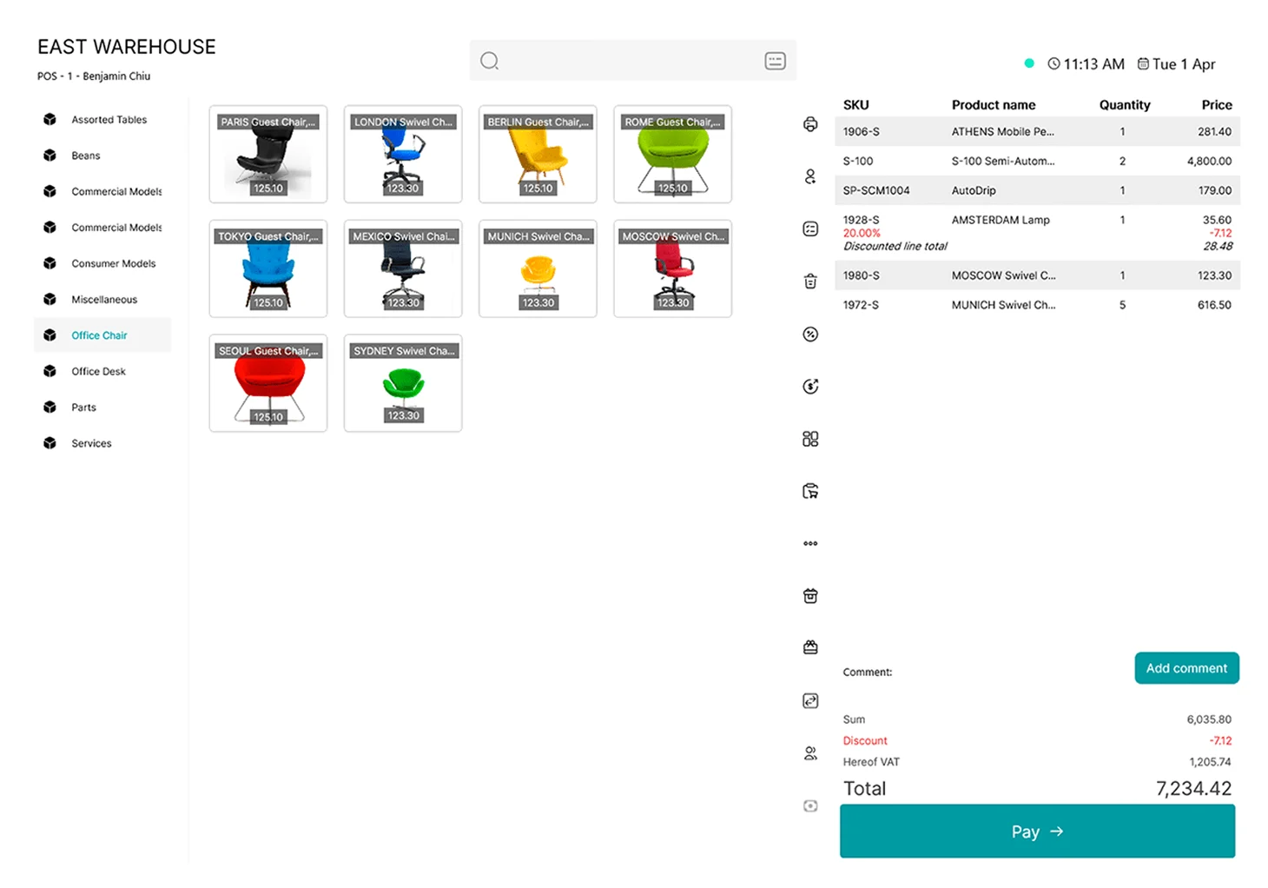Viewport: 1268px width, 888px height.
Task: Add the MUNICH Swivel Chair product tile
Action: [x=538, y=268]
